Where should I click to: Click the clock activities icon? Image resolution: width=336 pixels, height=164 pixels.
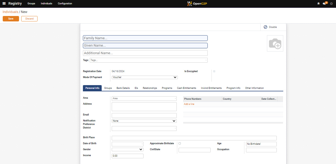pos(331,4)
